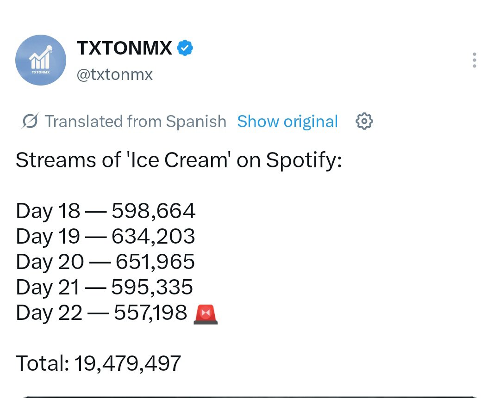Open the TXTONMX display name

(x=125, y=48)
